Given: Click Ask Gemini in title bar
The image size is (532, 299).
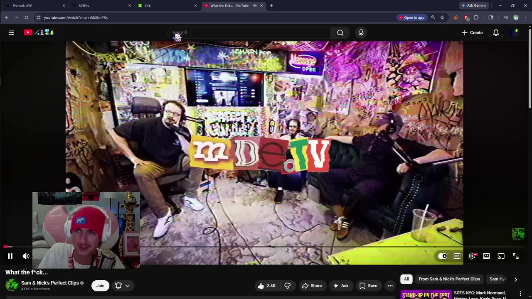Looking at the screenshot, I should [473, 5].
